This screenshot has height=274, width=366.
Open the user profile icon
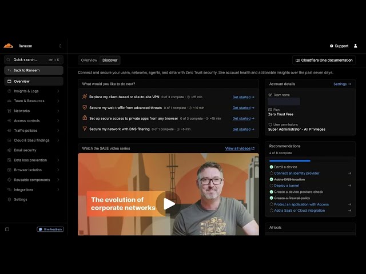click(x=356, y=46)
